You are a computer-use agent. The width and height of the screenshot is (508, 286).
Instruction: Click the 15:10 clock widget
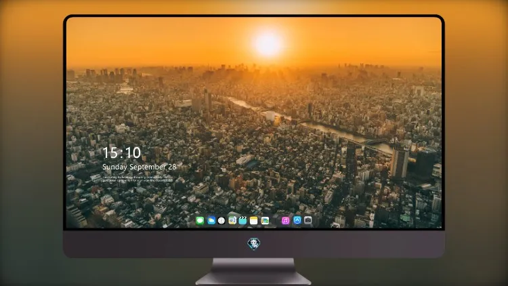[x=122, y=152]
